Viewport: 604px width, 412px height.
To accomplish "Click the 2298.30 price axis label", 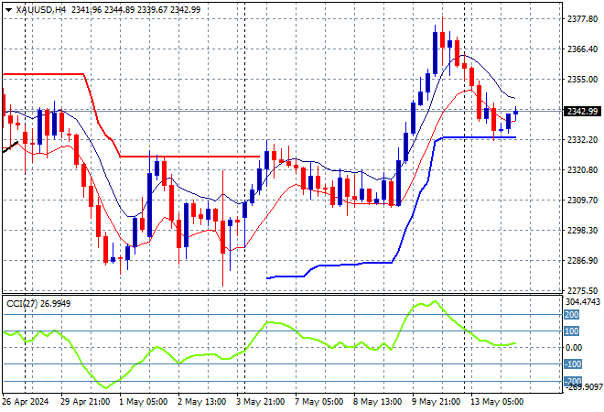I will click(582, 230).
